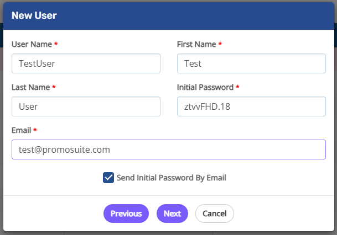The width and height of the screenshot is (337, 235).
Task: Proceed using the Next button
Action: pyautogui.click(x=172, y=213)
